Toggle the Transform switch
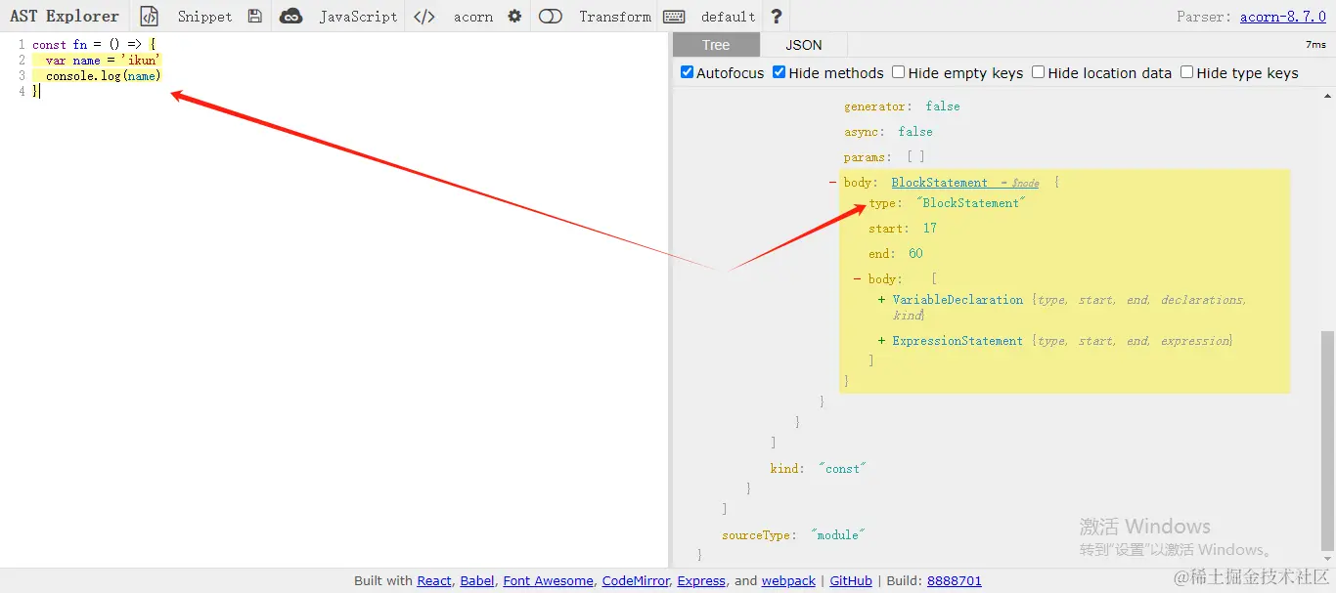The image size is (1336, 593). pos(551,17)
